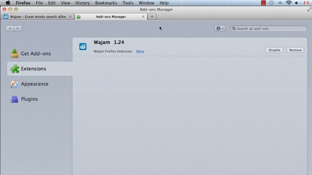312x175 pixels.
Task: Open the Apple menu
Action: pyautogui.click(x=8, y=3)
